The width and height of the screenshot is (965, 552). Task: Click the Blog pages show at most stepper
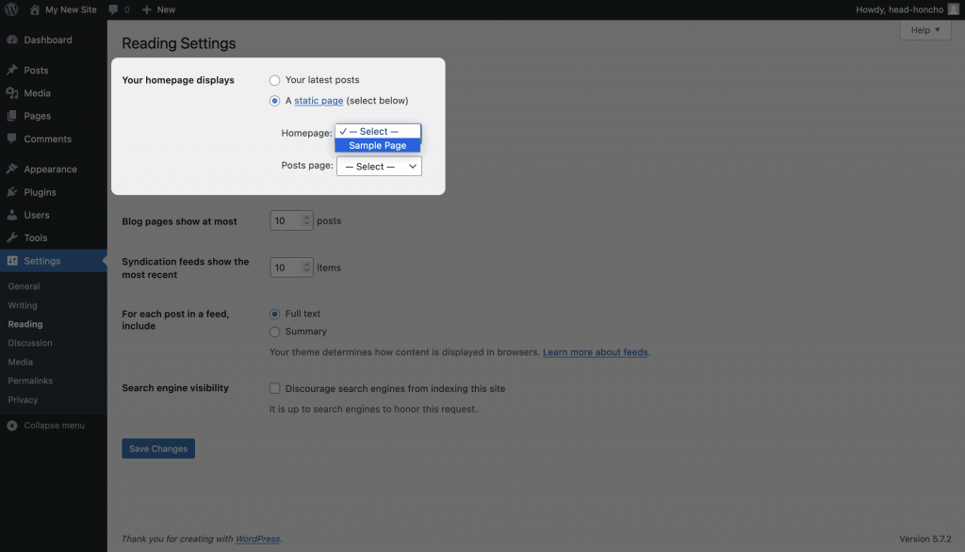306,221
